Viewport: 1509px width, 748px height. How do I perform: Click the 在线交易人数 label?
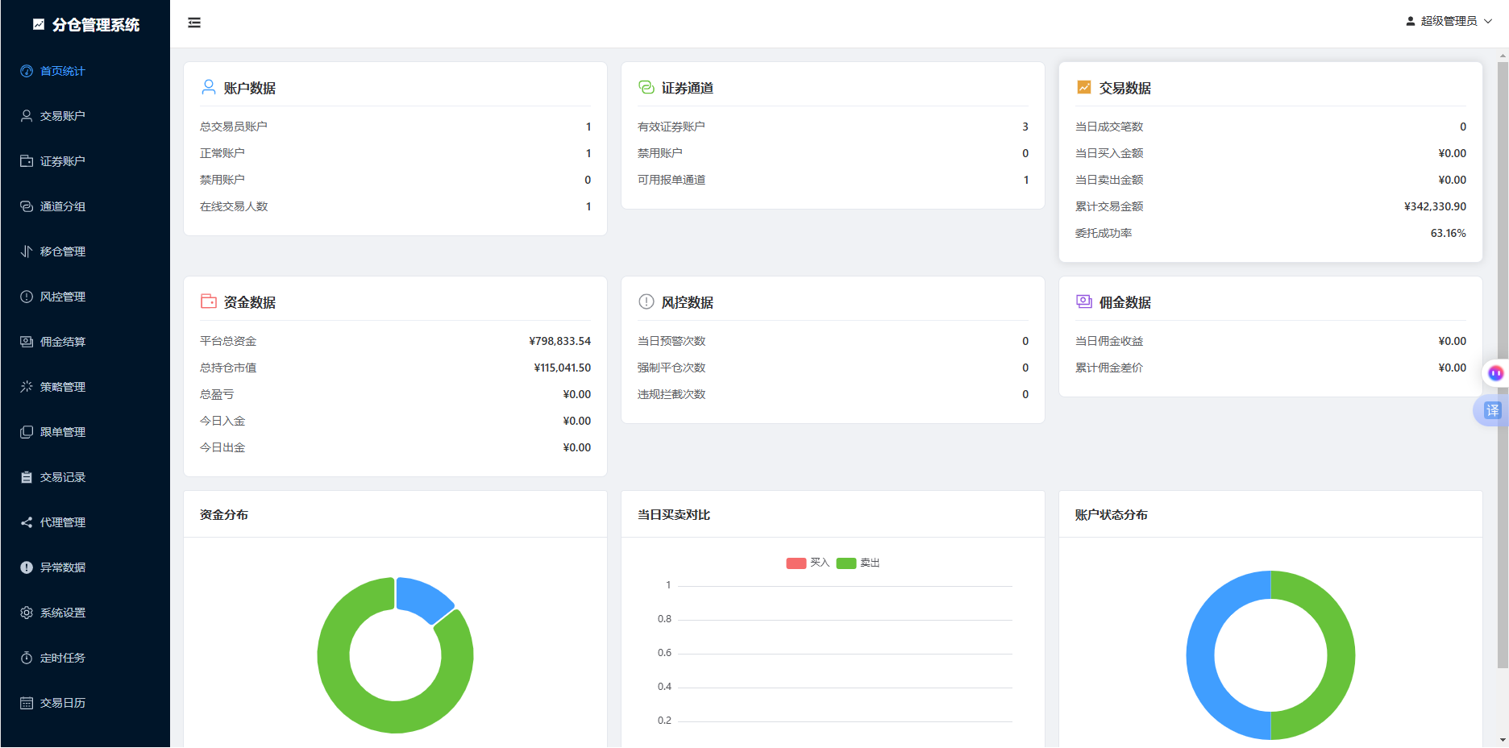coord(234,206)
